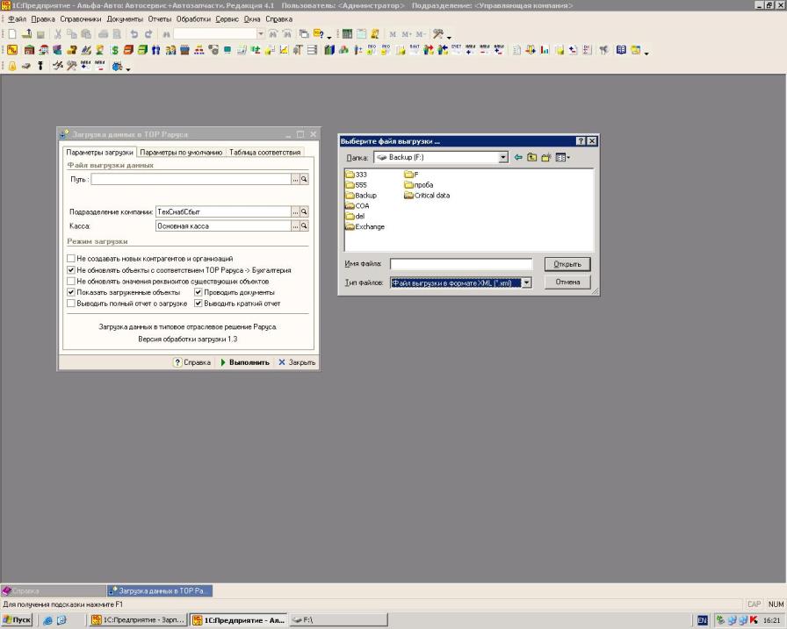Expand the Папка drive dropdown
Image resolution: width=787 pixels, height=629 pixels.
tap(503, 157)
